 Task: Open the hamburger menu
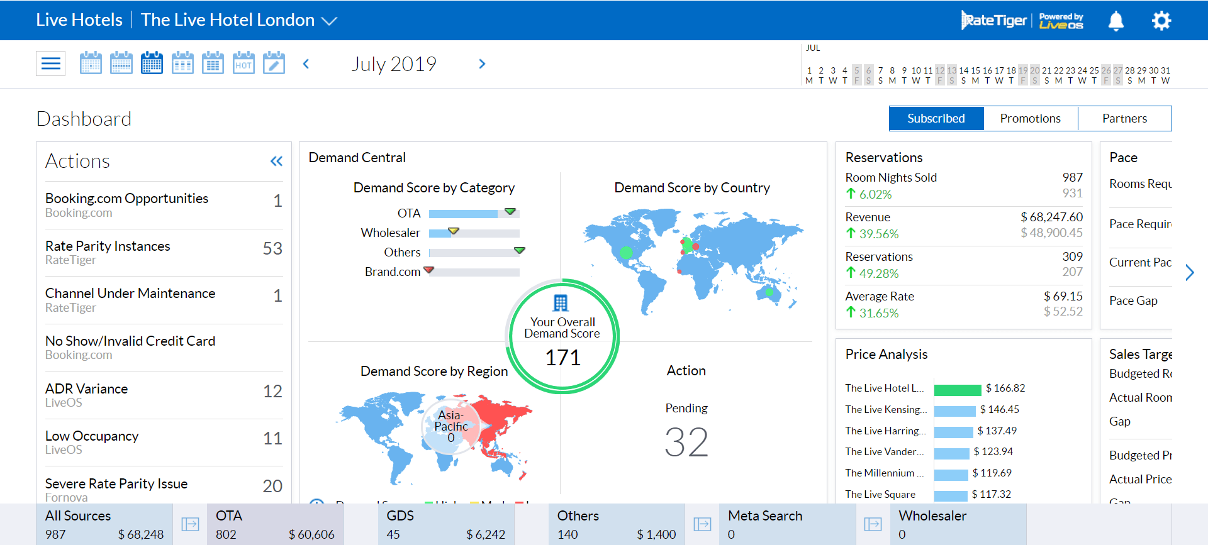click(50, 63)
